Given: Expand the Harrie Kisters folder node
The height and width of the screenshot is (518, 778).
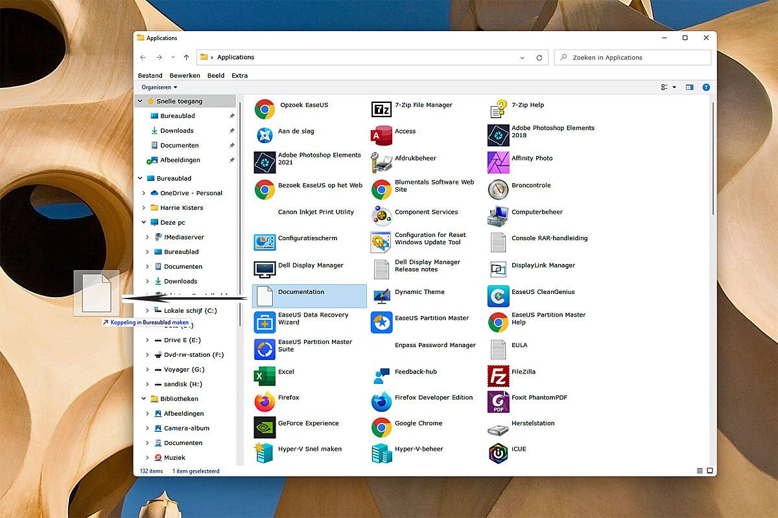Looking at the screenshot, I should pyautogui.click(x=144, y=208).
